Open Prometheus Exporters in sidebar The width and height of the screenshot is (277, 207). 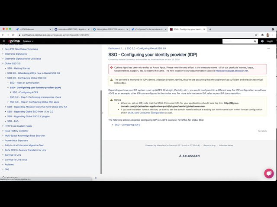coord(16,141)
